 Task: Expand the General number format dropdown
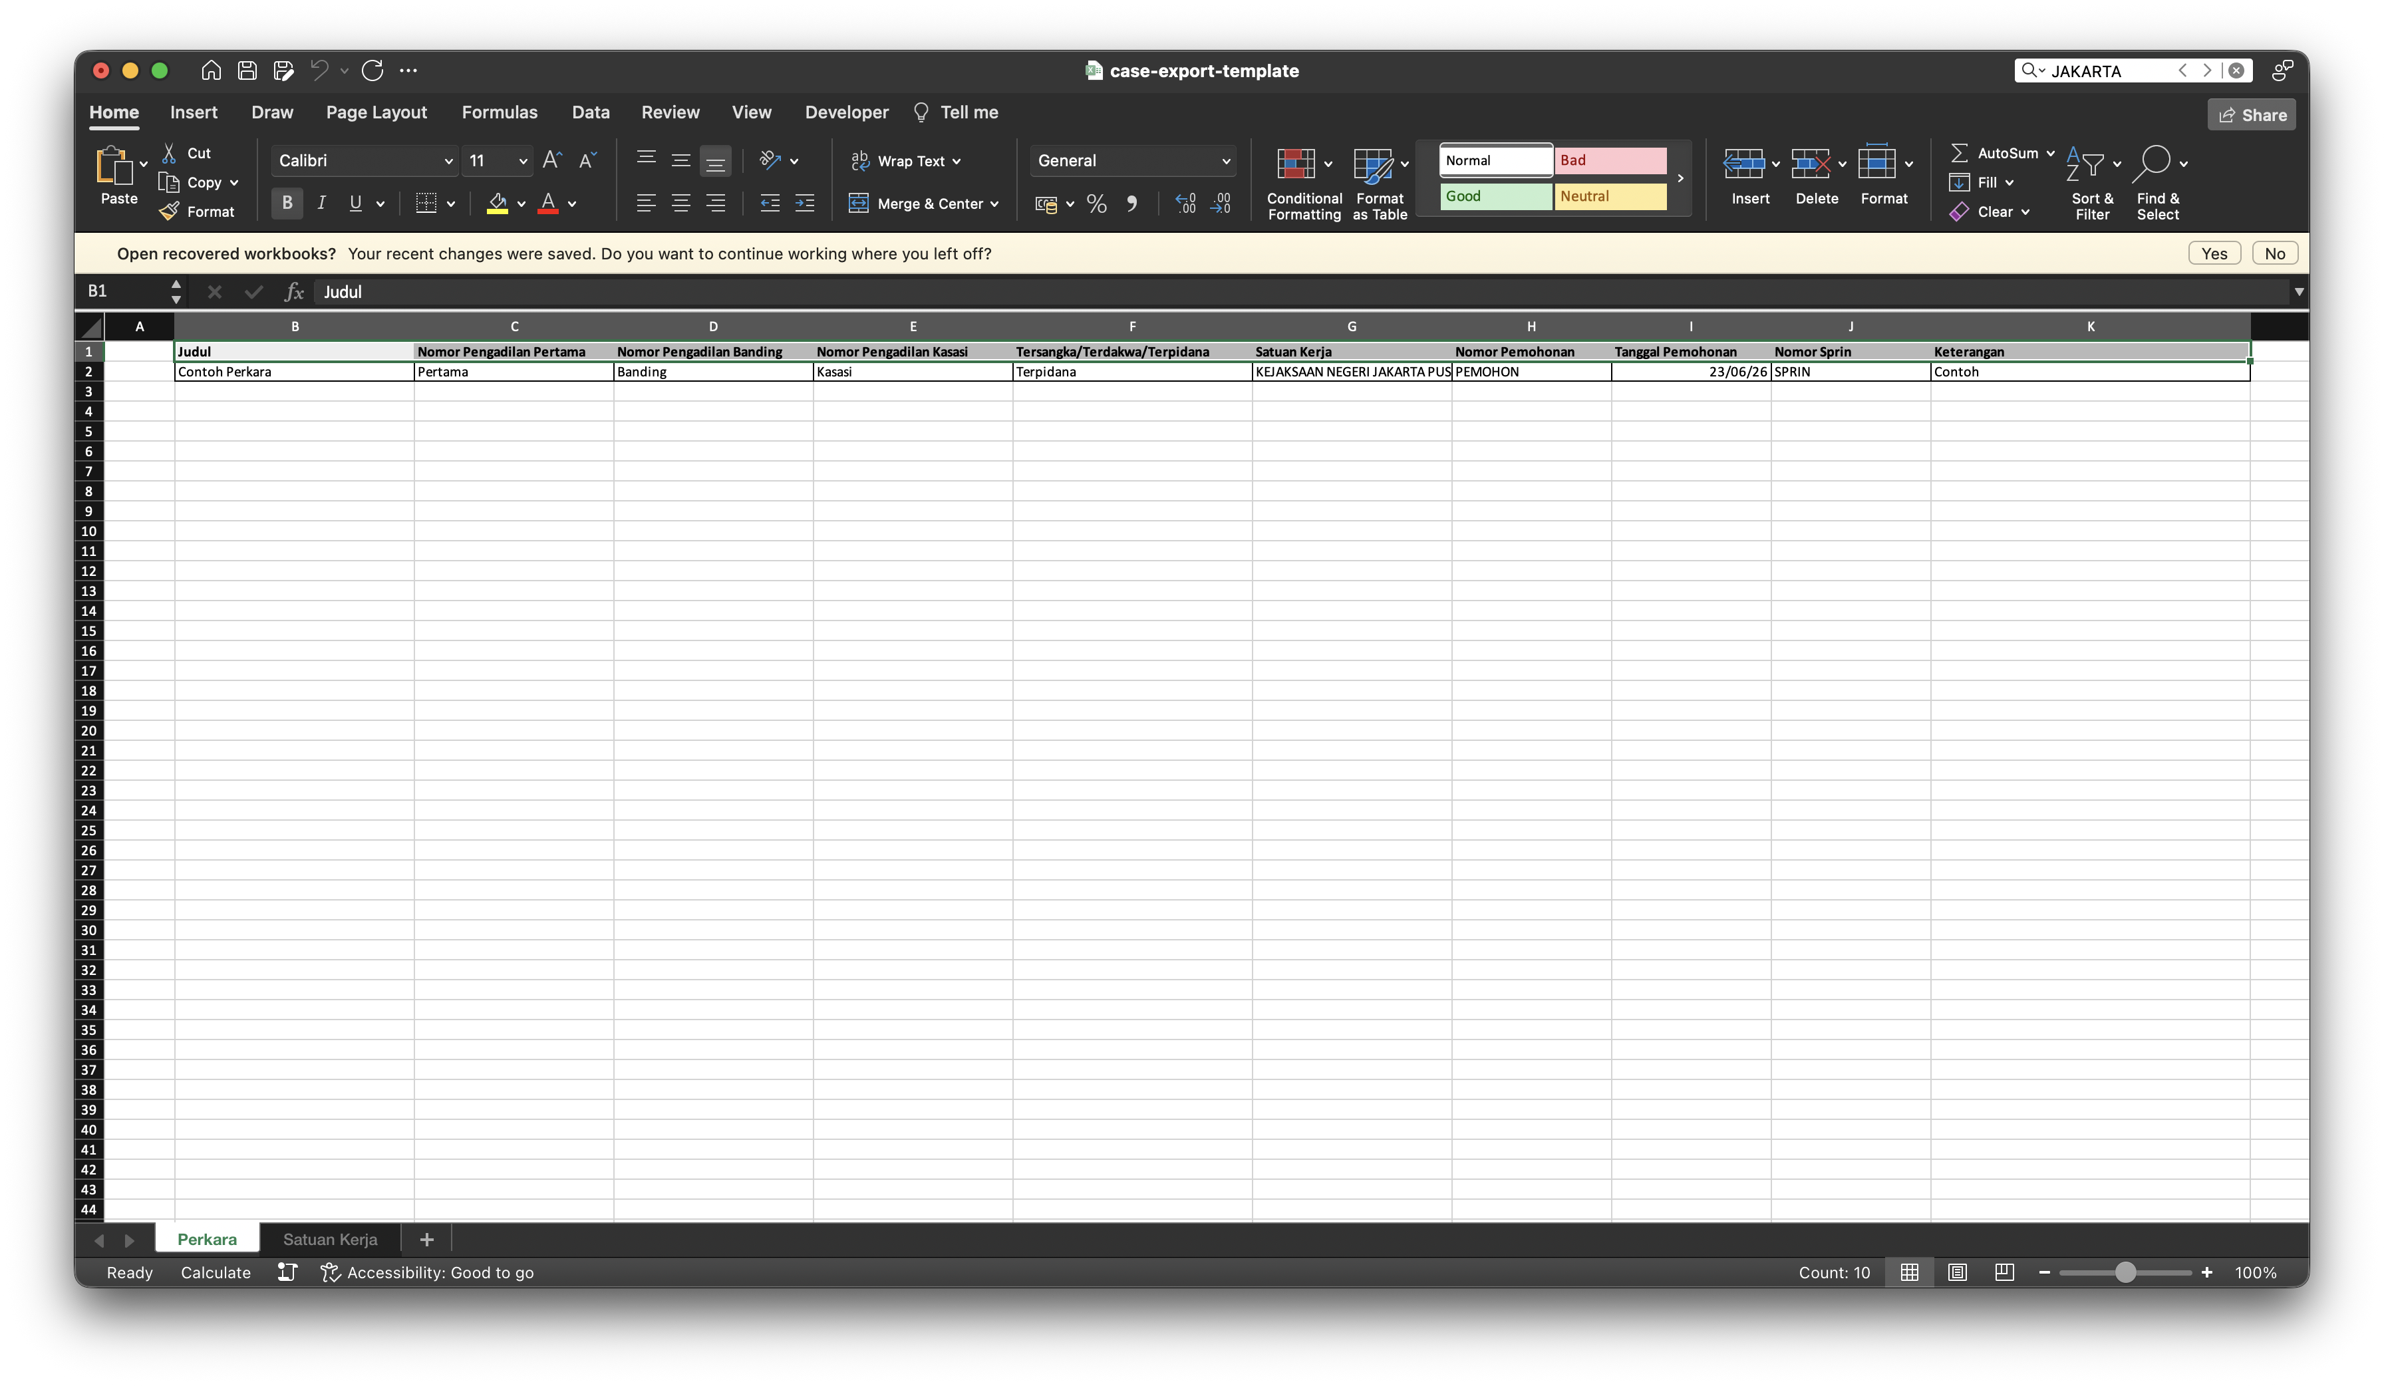1226,162
